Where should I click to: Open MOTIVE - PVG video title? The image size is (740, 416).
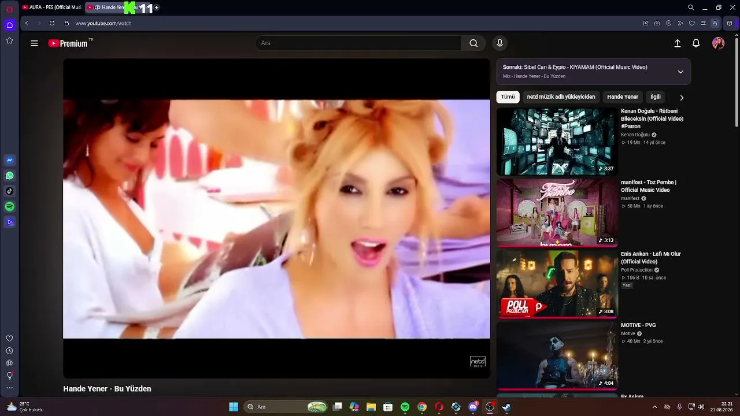(638, 325)
